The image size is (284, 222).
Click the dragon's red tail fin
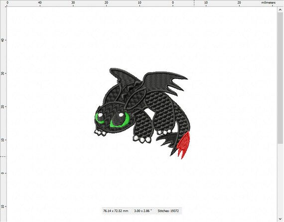[184, 146]
